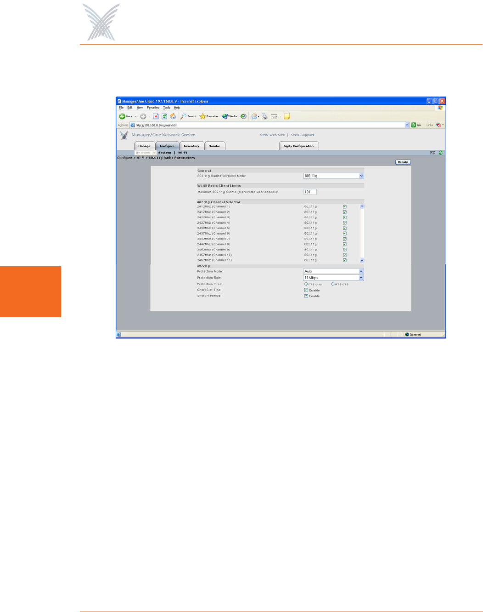Image resolution: width=483 pixels, height=612 pixels.
Task: Open the Edit menu
Action: tap(130, 108)
